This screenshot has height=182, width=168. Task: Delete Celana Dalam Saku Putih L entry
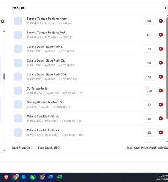coord(161,49)
